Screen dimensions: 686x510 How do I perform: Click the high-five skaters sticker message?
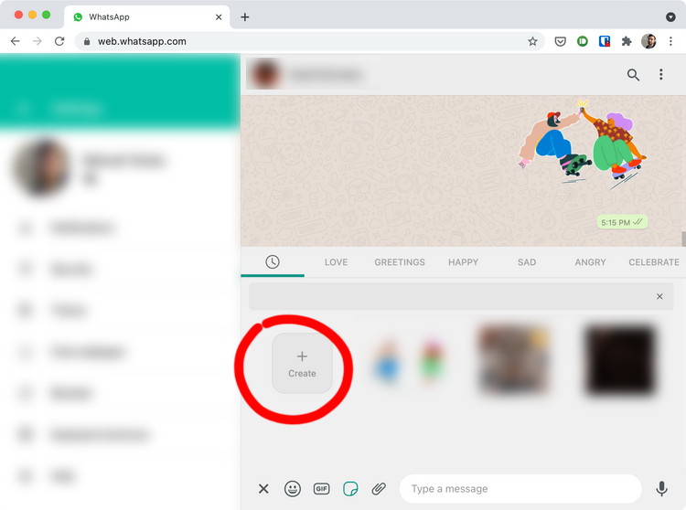[582, 144]
